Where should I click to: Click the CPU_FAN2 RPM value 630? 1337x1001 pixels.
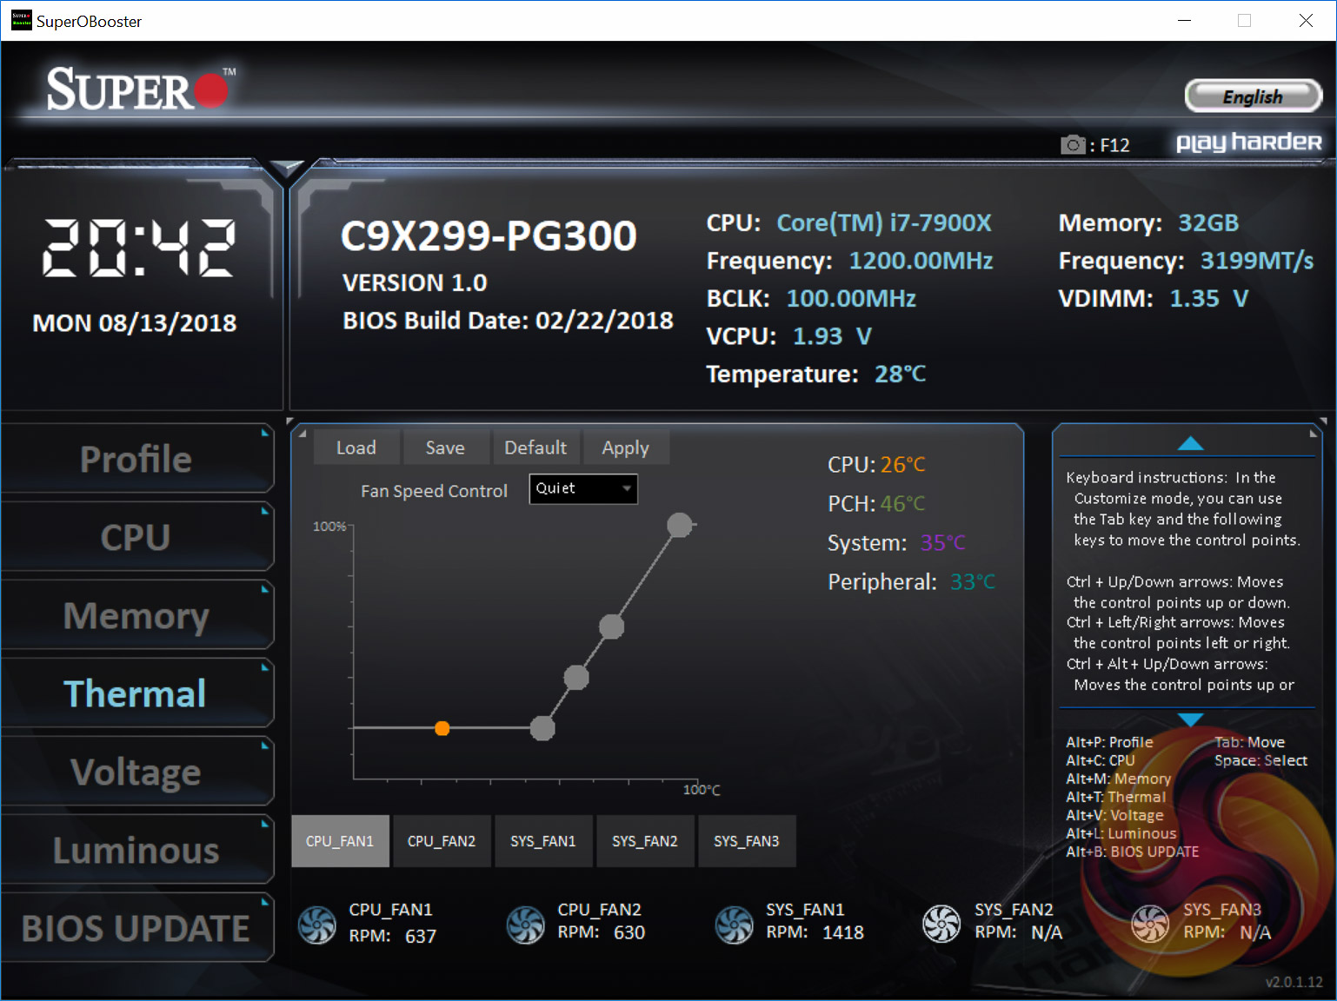629,932
